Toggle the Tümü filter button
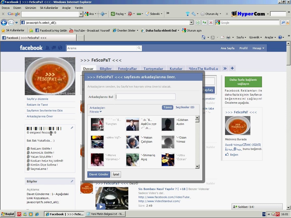291x218 pixels. click(x=167, y=107)
